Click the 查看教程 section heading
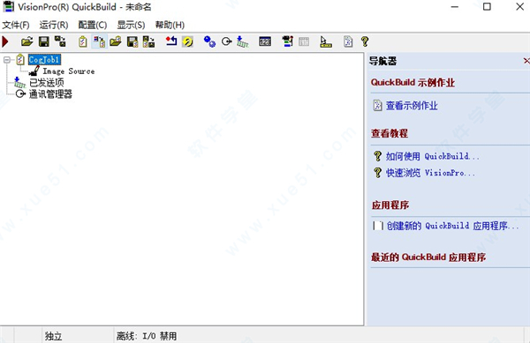This screenshot has height=343, width=530. tap(390, 133)
